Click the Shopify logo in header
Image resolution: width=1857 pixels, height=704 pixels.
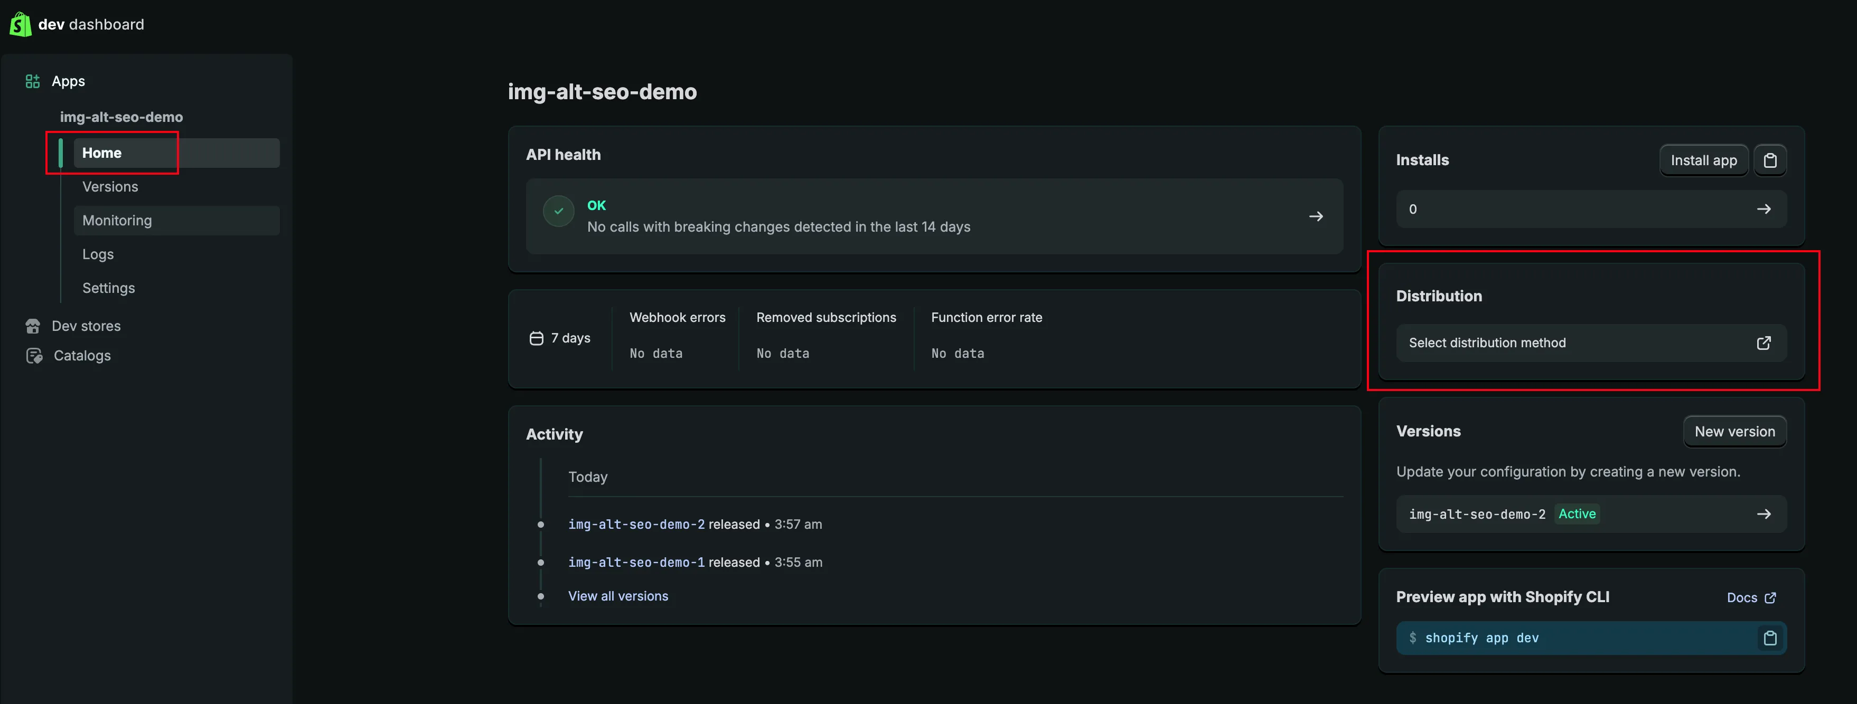click(20, 24)
